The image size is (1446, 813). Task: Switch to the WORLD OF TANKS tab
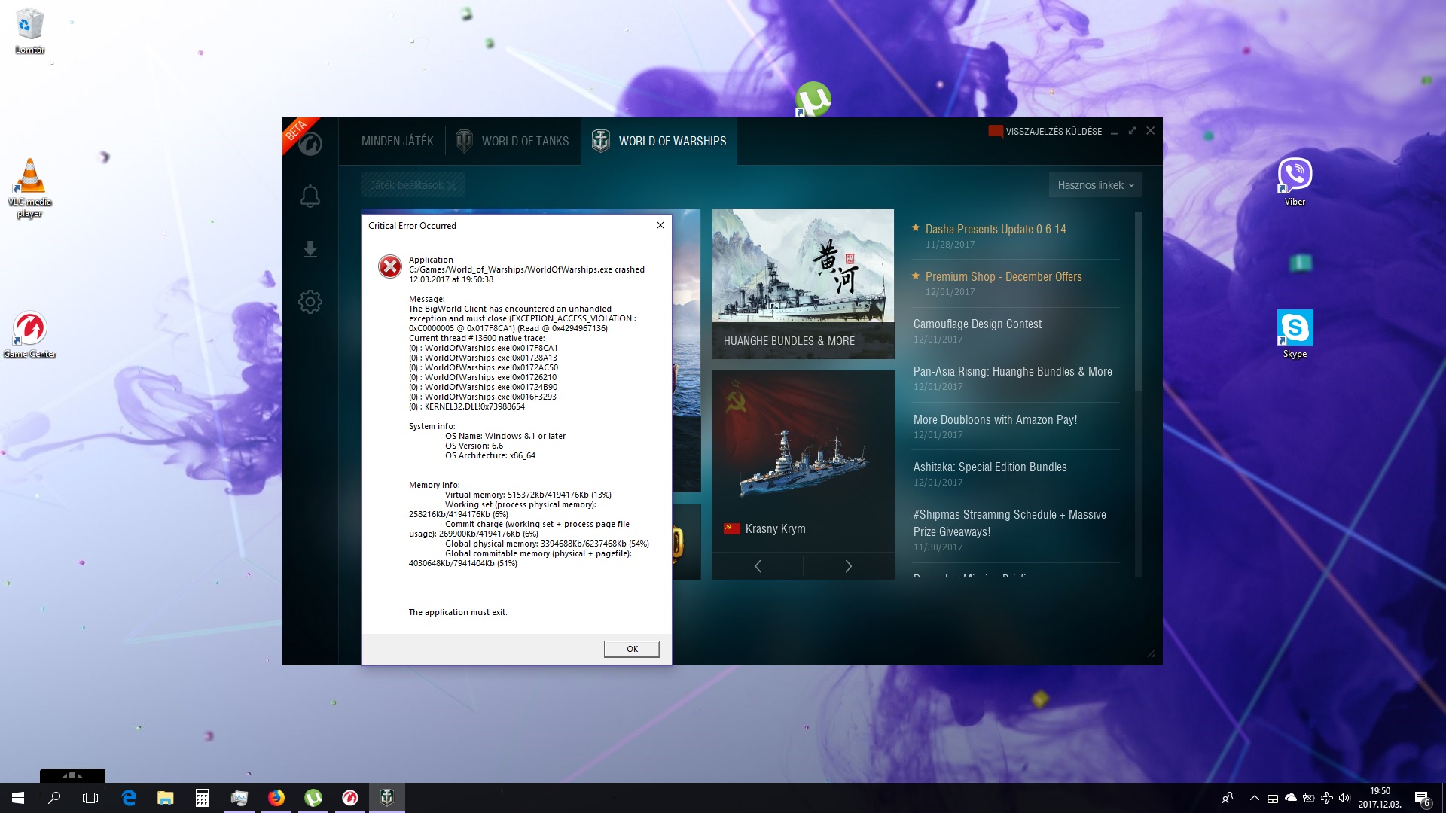click(x=513, y=141)
